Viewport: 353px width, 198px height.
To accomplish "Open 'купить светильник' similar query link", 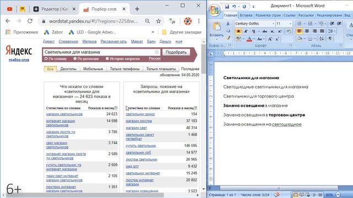I will click(141, 146).
